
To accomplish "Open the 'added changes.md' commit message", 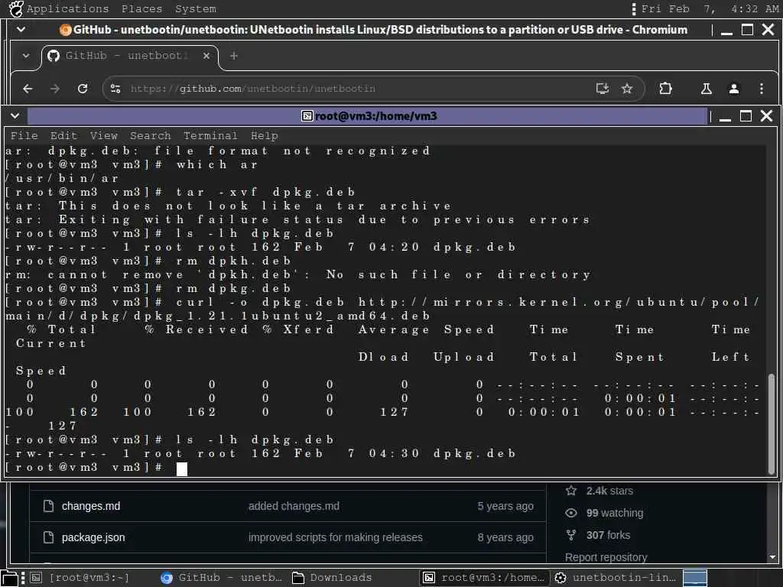I will tap(294, 506).
